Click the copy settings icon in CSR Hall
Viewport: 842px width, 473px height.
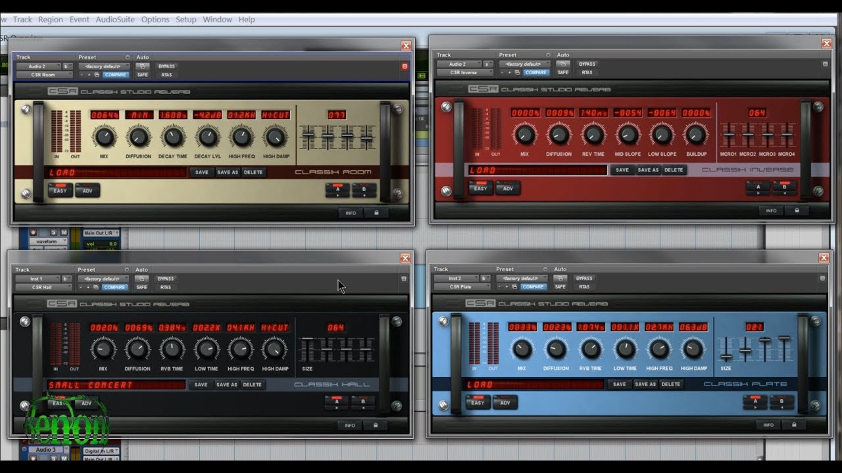[x=96, y=287]
